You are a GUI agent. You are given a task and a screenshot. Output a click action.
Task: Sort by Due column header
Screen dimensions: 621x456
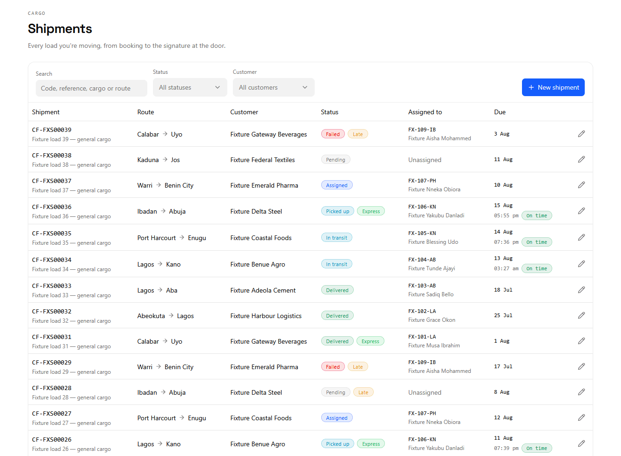pos(500,112)
